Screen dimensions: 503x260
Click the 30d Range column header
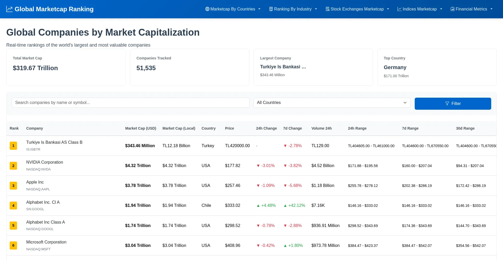(x=465, y=128)
